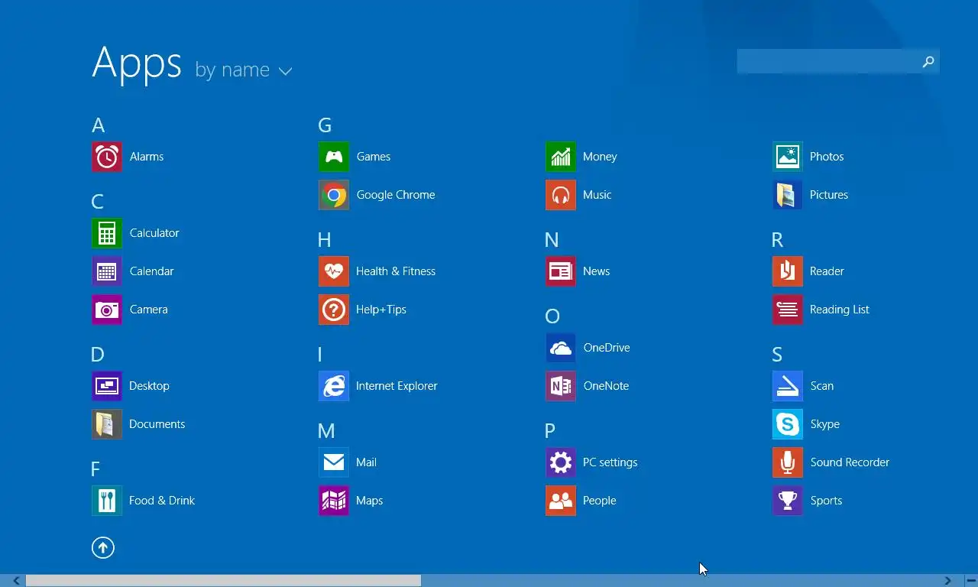The height and width of the screenshot is (587, 978).
Task: Open the OneNote app icon
Action: pos(561,386)
